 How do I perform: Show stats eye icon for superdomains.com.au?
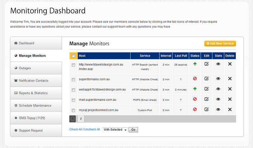pyautogui.click(x=218, y=79)
